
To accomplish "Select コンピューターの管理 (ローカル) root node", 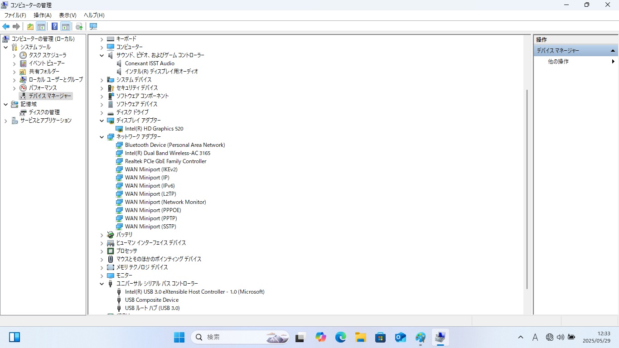I will pos(43,39).
